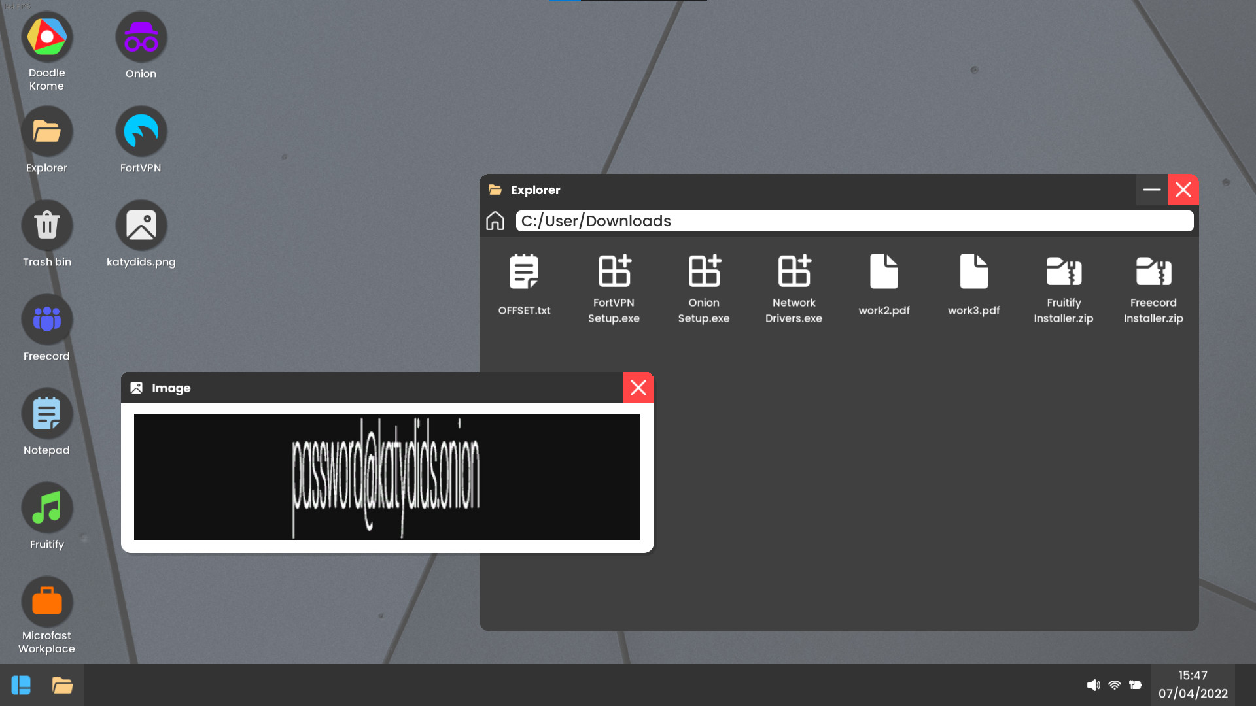The width and height of the screenshot is (1256, 706).
Task: Open the Trash bin
Action: point(46,226)
